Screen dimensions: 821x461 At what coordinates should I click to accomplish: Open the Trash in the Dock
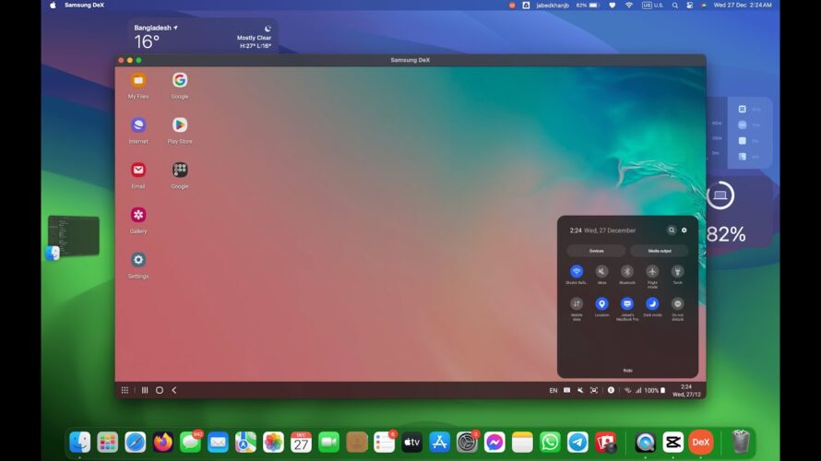[x=741, y=442]
